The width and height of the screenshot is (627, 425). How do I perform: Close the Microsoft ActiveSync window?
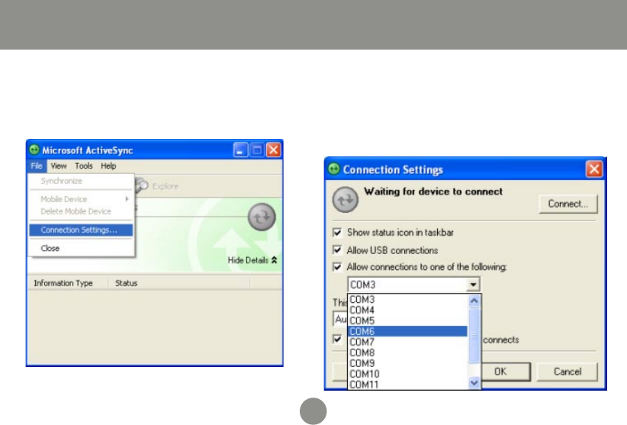(274, 150)
